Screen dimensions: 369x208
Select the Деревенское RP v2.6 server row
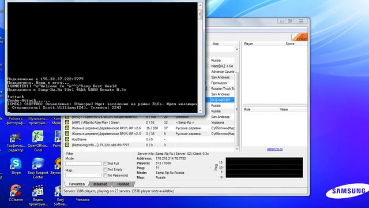(149, 128)
